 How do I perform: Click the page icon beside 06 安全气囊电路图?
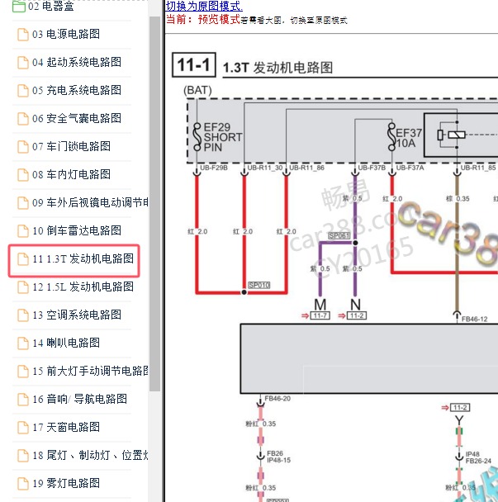(23, 119)
